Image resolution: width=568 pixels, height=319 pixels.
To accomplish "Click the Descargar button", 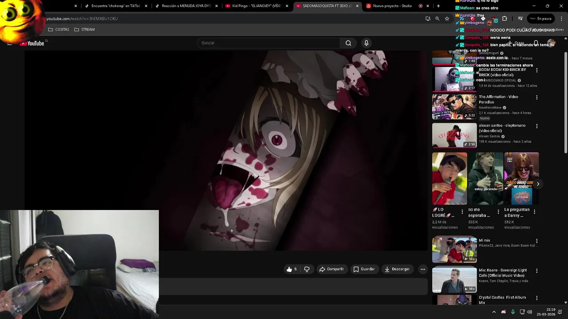I will (397, 269).
